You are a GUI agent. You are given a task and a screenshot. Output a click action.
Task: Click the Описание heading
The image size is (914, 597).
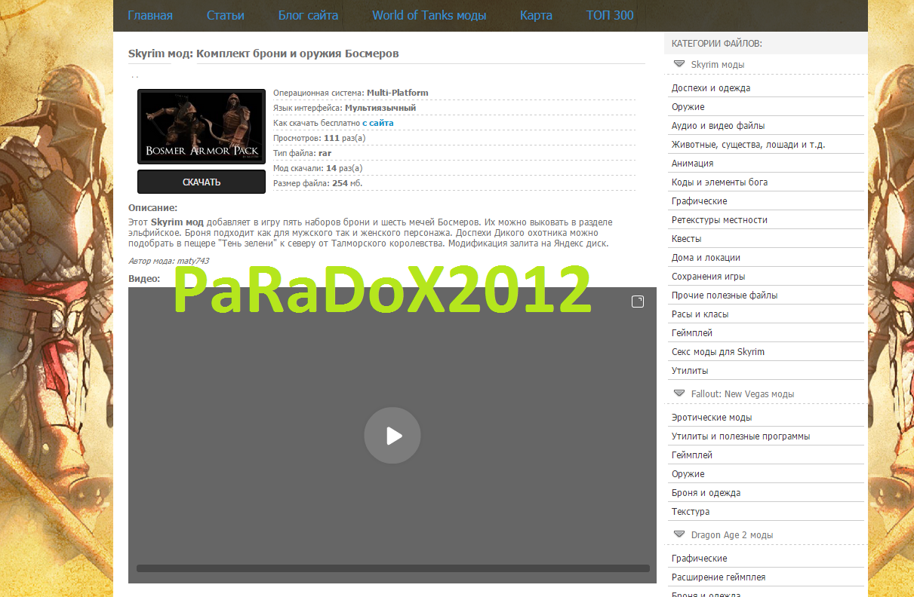153,207
